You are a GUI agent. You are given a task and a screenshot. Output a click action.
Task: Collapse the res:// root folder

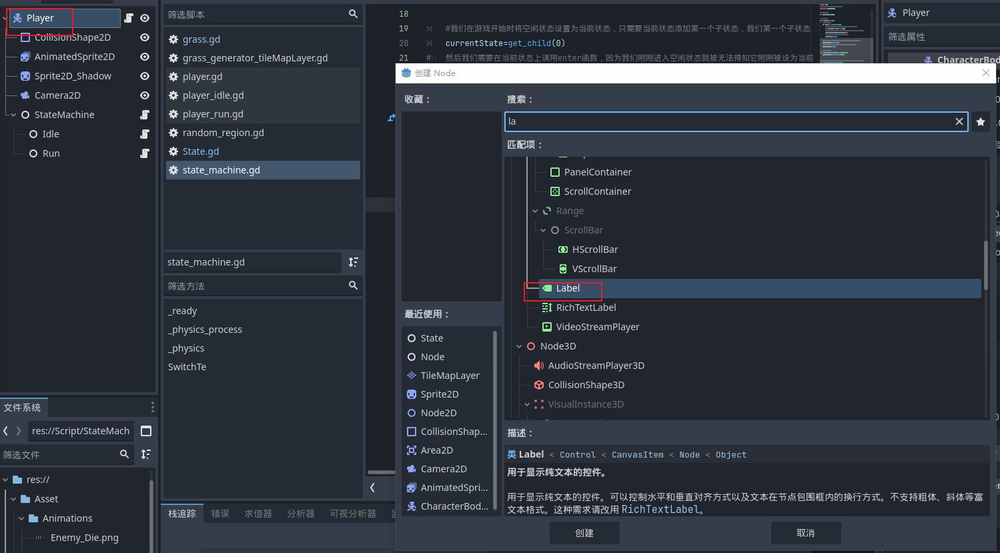tap(5, 480)
